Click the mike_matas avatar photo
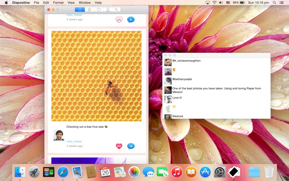This screenshot has height=181, width=289. click(x=59, y=135)
